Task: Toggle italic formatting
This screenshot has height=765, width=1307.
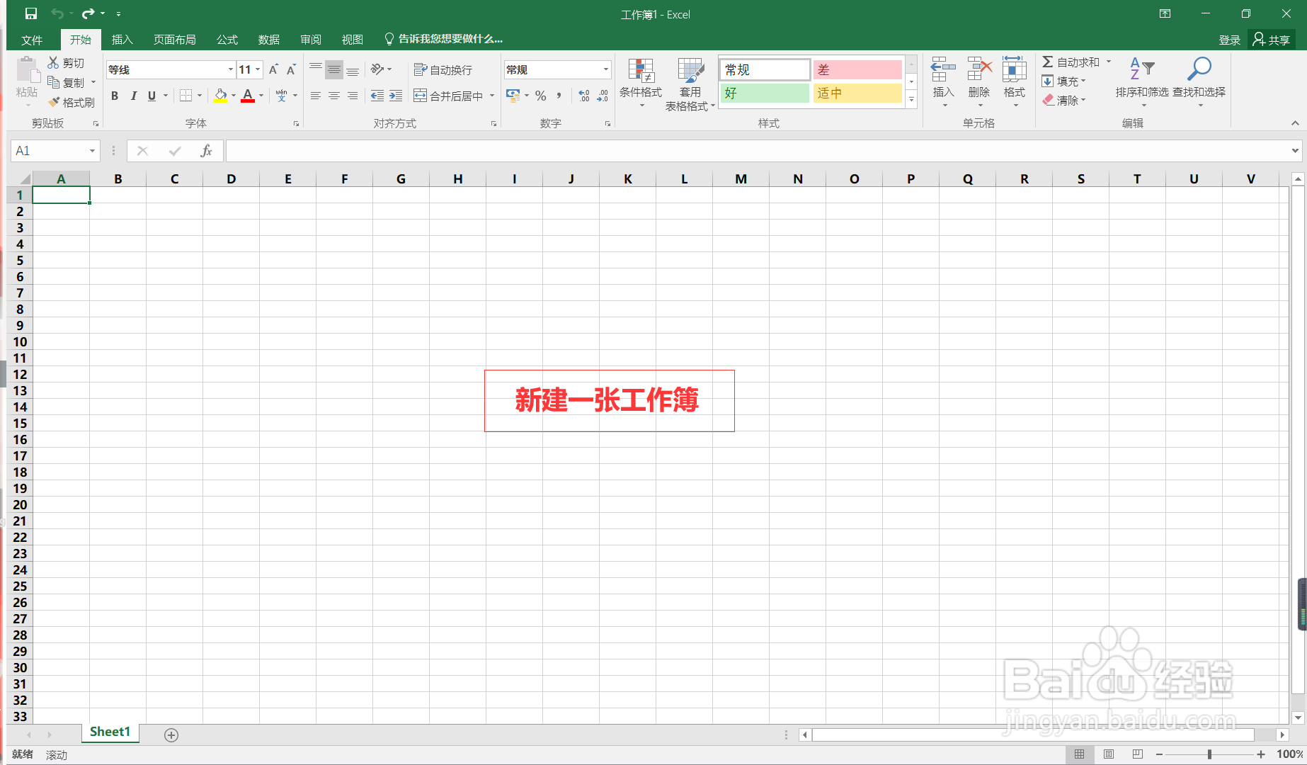Action: point(133,96)
